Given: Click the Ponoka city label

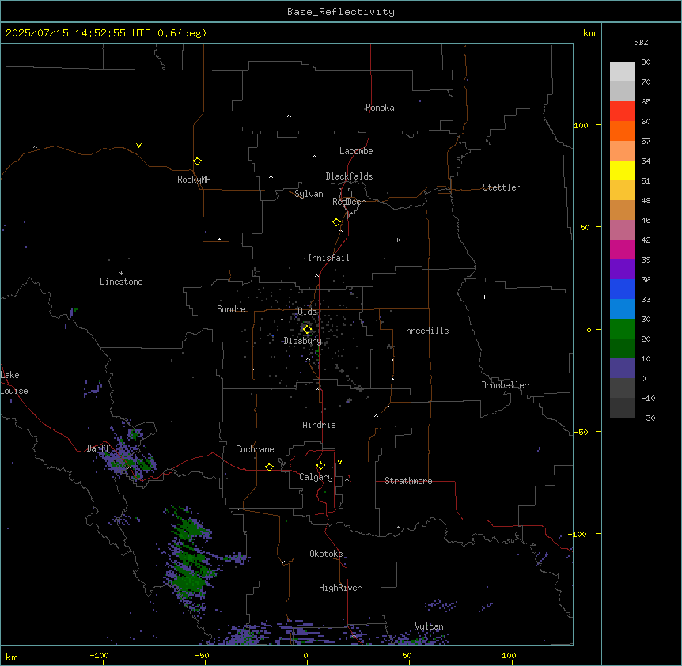Looking at the screenshot, I should click(x=380, y=108).
